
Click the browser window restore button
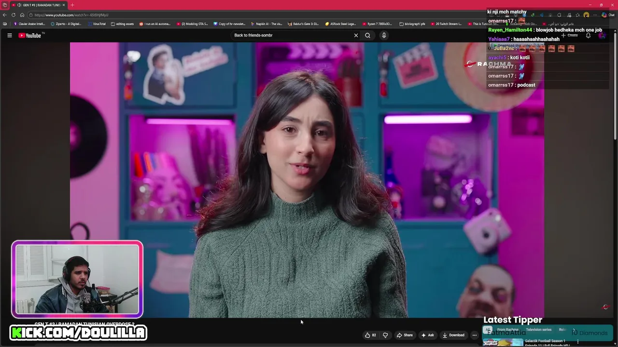(x=601, y=5)
